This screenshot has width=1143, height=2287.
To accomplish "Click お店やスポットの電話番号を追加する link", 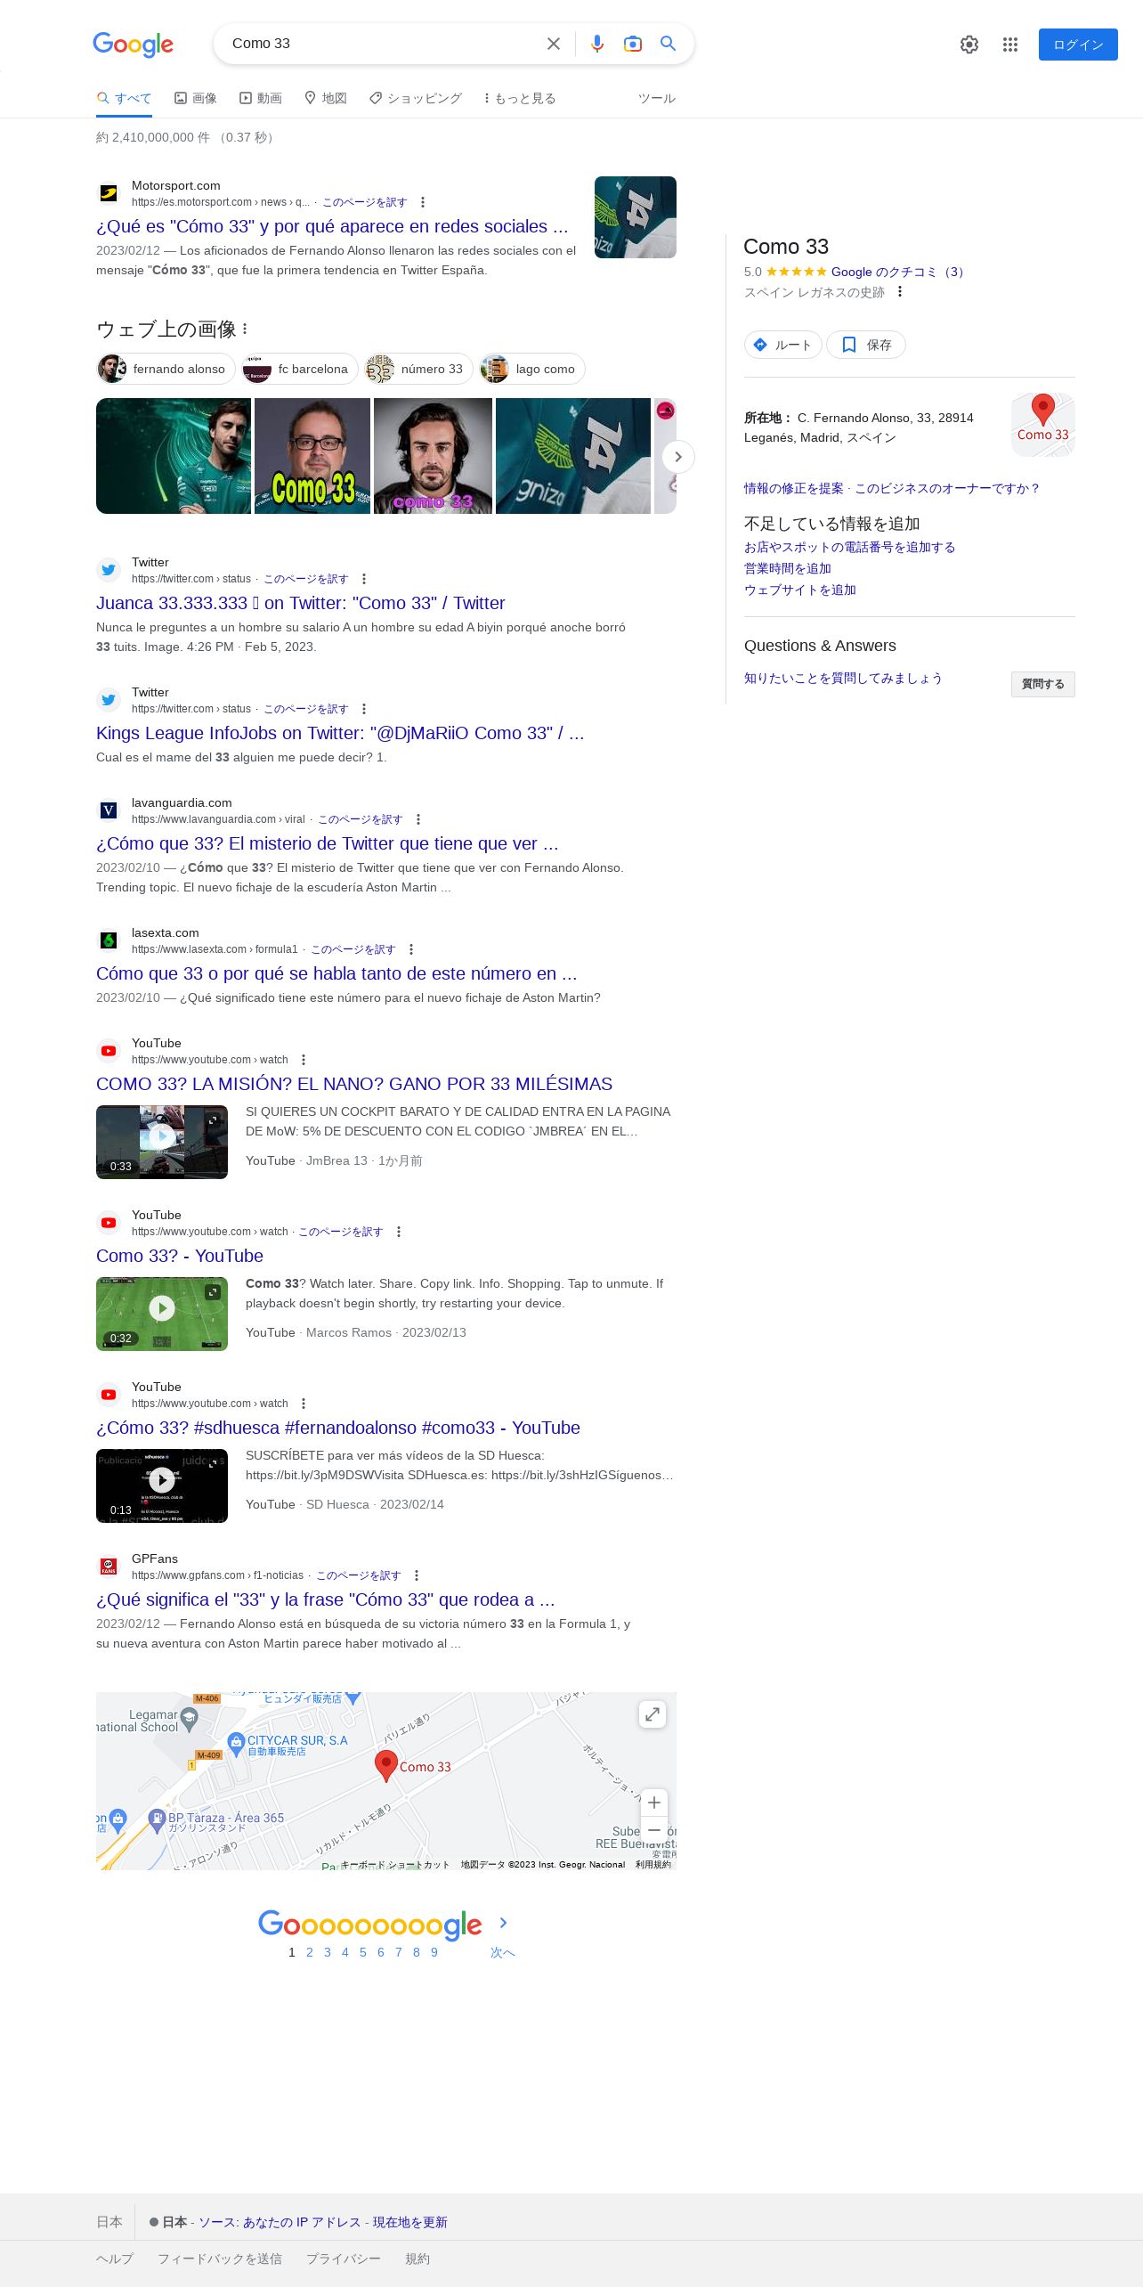I will (849, 547).
